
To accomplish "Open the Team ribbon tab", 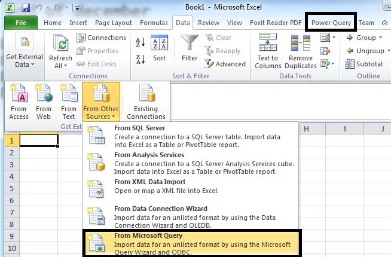I will pyautogui.click(x=366, y=23).
